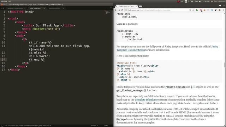Open the Sublime tab list dropdown arrow
Screen dimensions: 226x127
(111, 8)
